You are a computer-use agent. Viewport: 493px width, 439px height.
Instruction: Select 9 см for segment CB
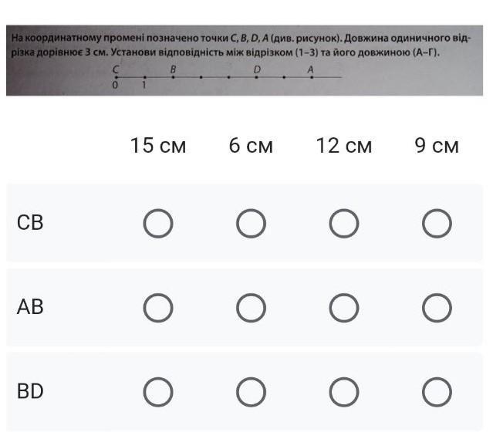pos(437,224)
